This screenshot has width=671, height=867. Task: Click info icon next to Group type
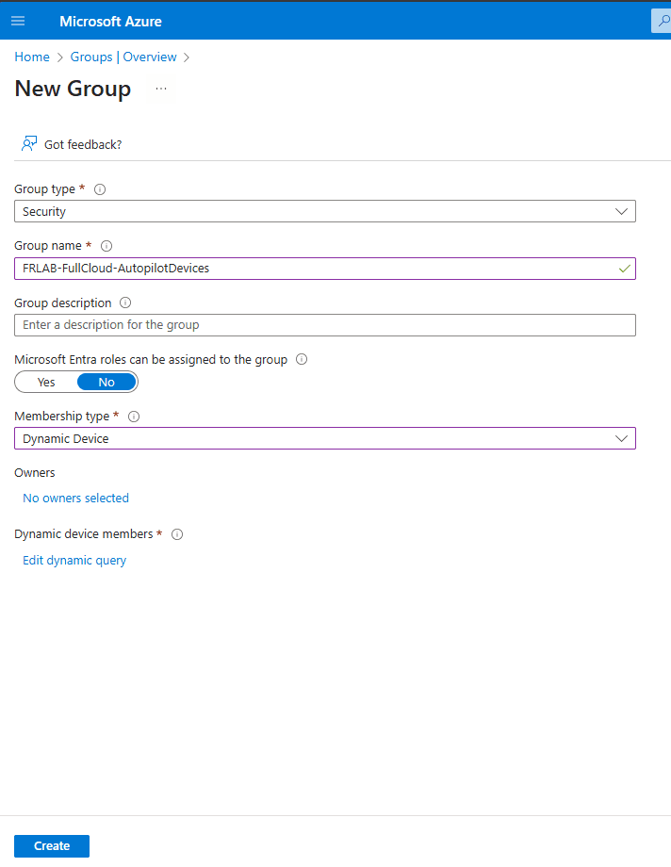[100, 189]
